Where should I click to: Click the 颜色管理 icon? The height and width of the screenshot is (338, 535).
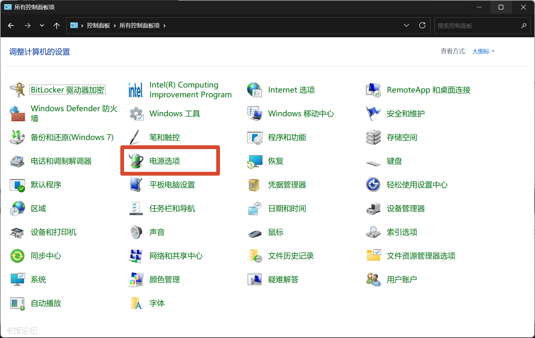pos(136,280)
